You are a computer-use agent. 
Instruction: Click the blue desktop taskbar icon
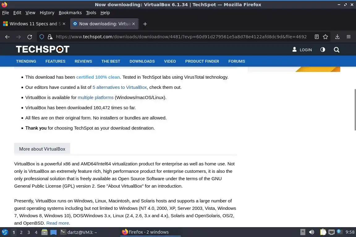pos(53,232)
